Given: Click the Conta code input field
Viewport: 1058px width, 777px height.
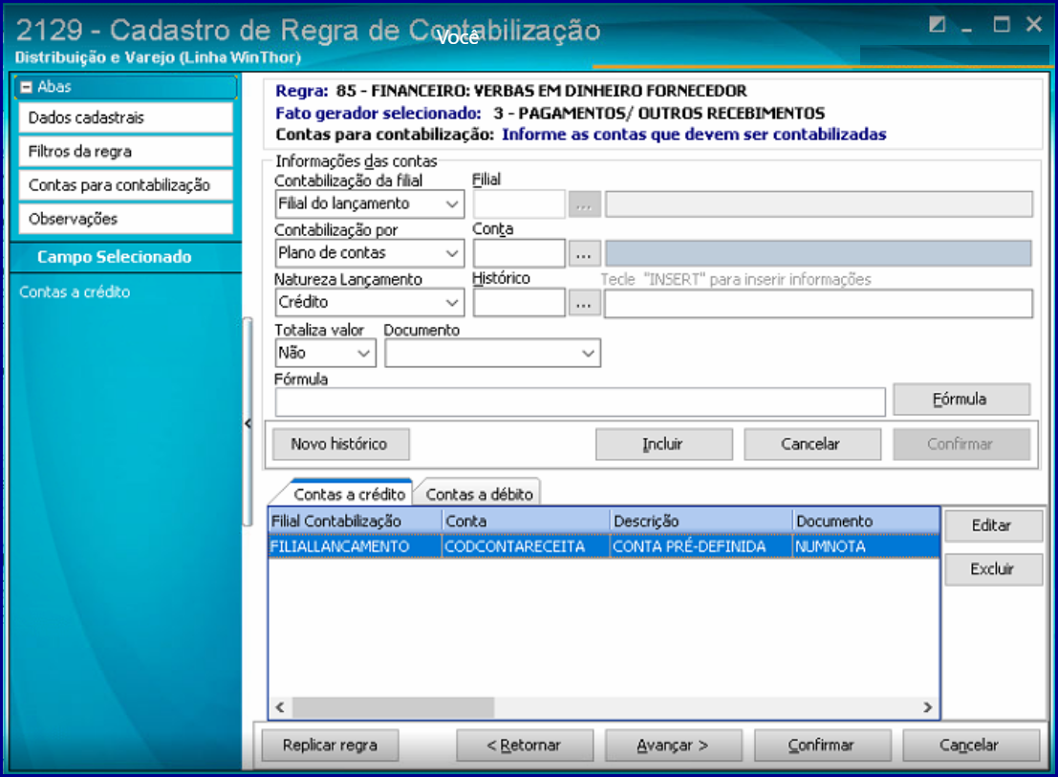Looking at the screenshot, I should pyautogui.click(x=519, y=253).
